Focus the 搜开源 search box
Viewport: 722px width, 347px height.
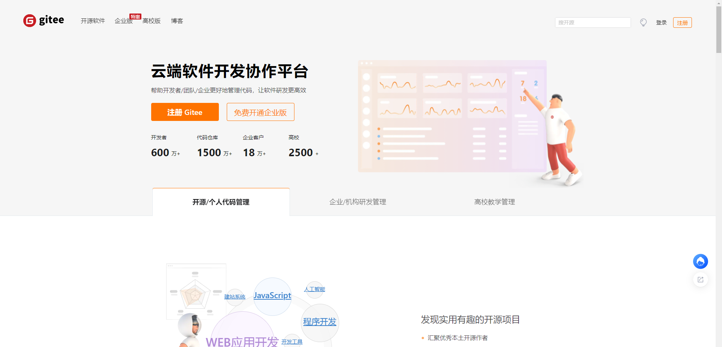[593, 23]
